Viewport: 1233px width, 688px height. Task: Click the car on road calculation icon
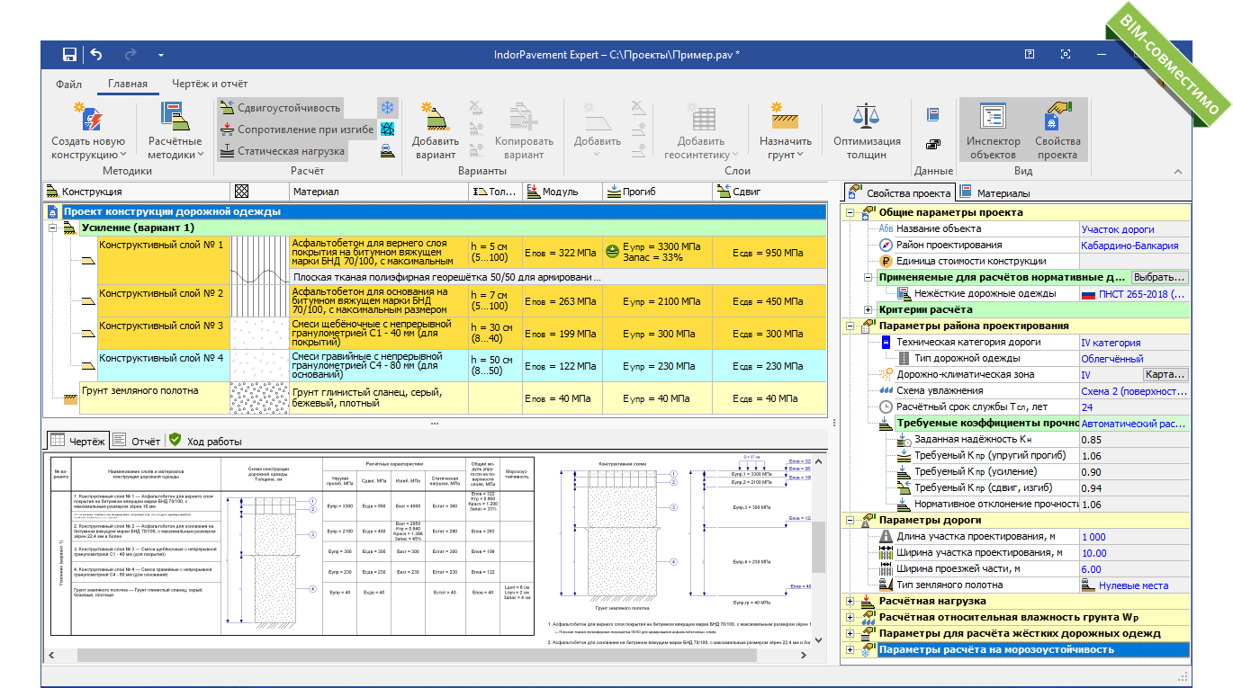pos(387,151)
